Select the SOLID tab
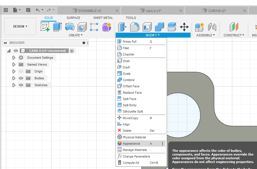The width and height of the screenshot is (257, 169). click(x=49, y=18)
